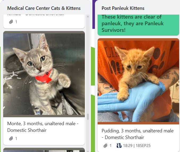Click the attachment paperclip icon on Pudding's card
Image resolution: width=180 pixels, height=152 pixels.
click(x=105, y=146)
